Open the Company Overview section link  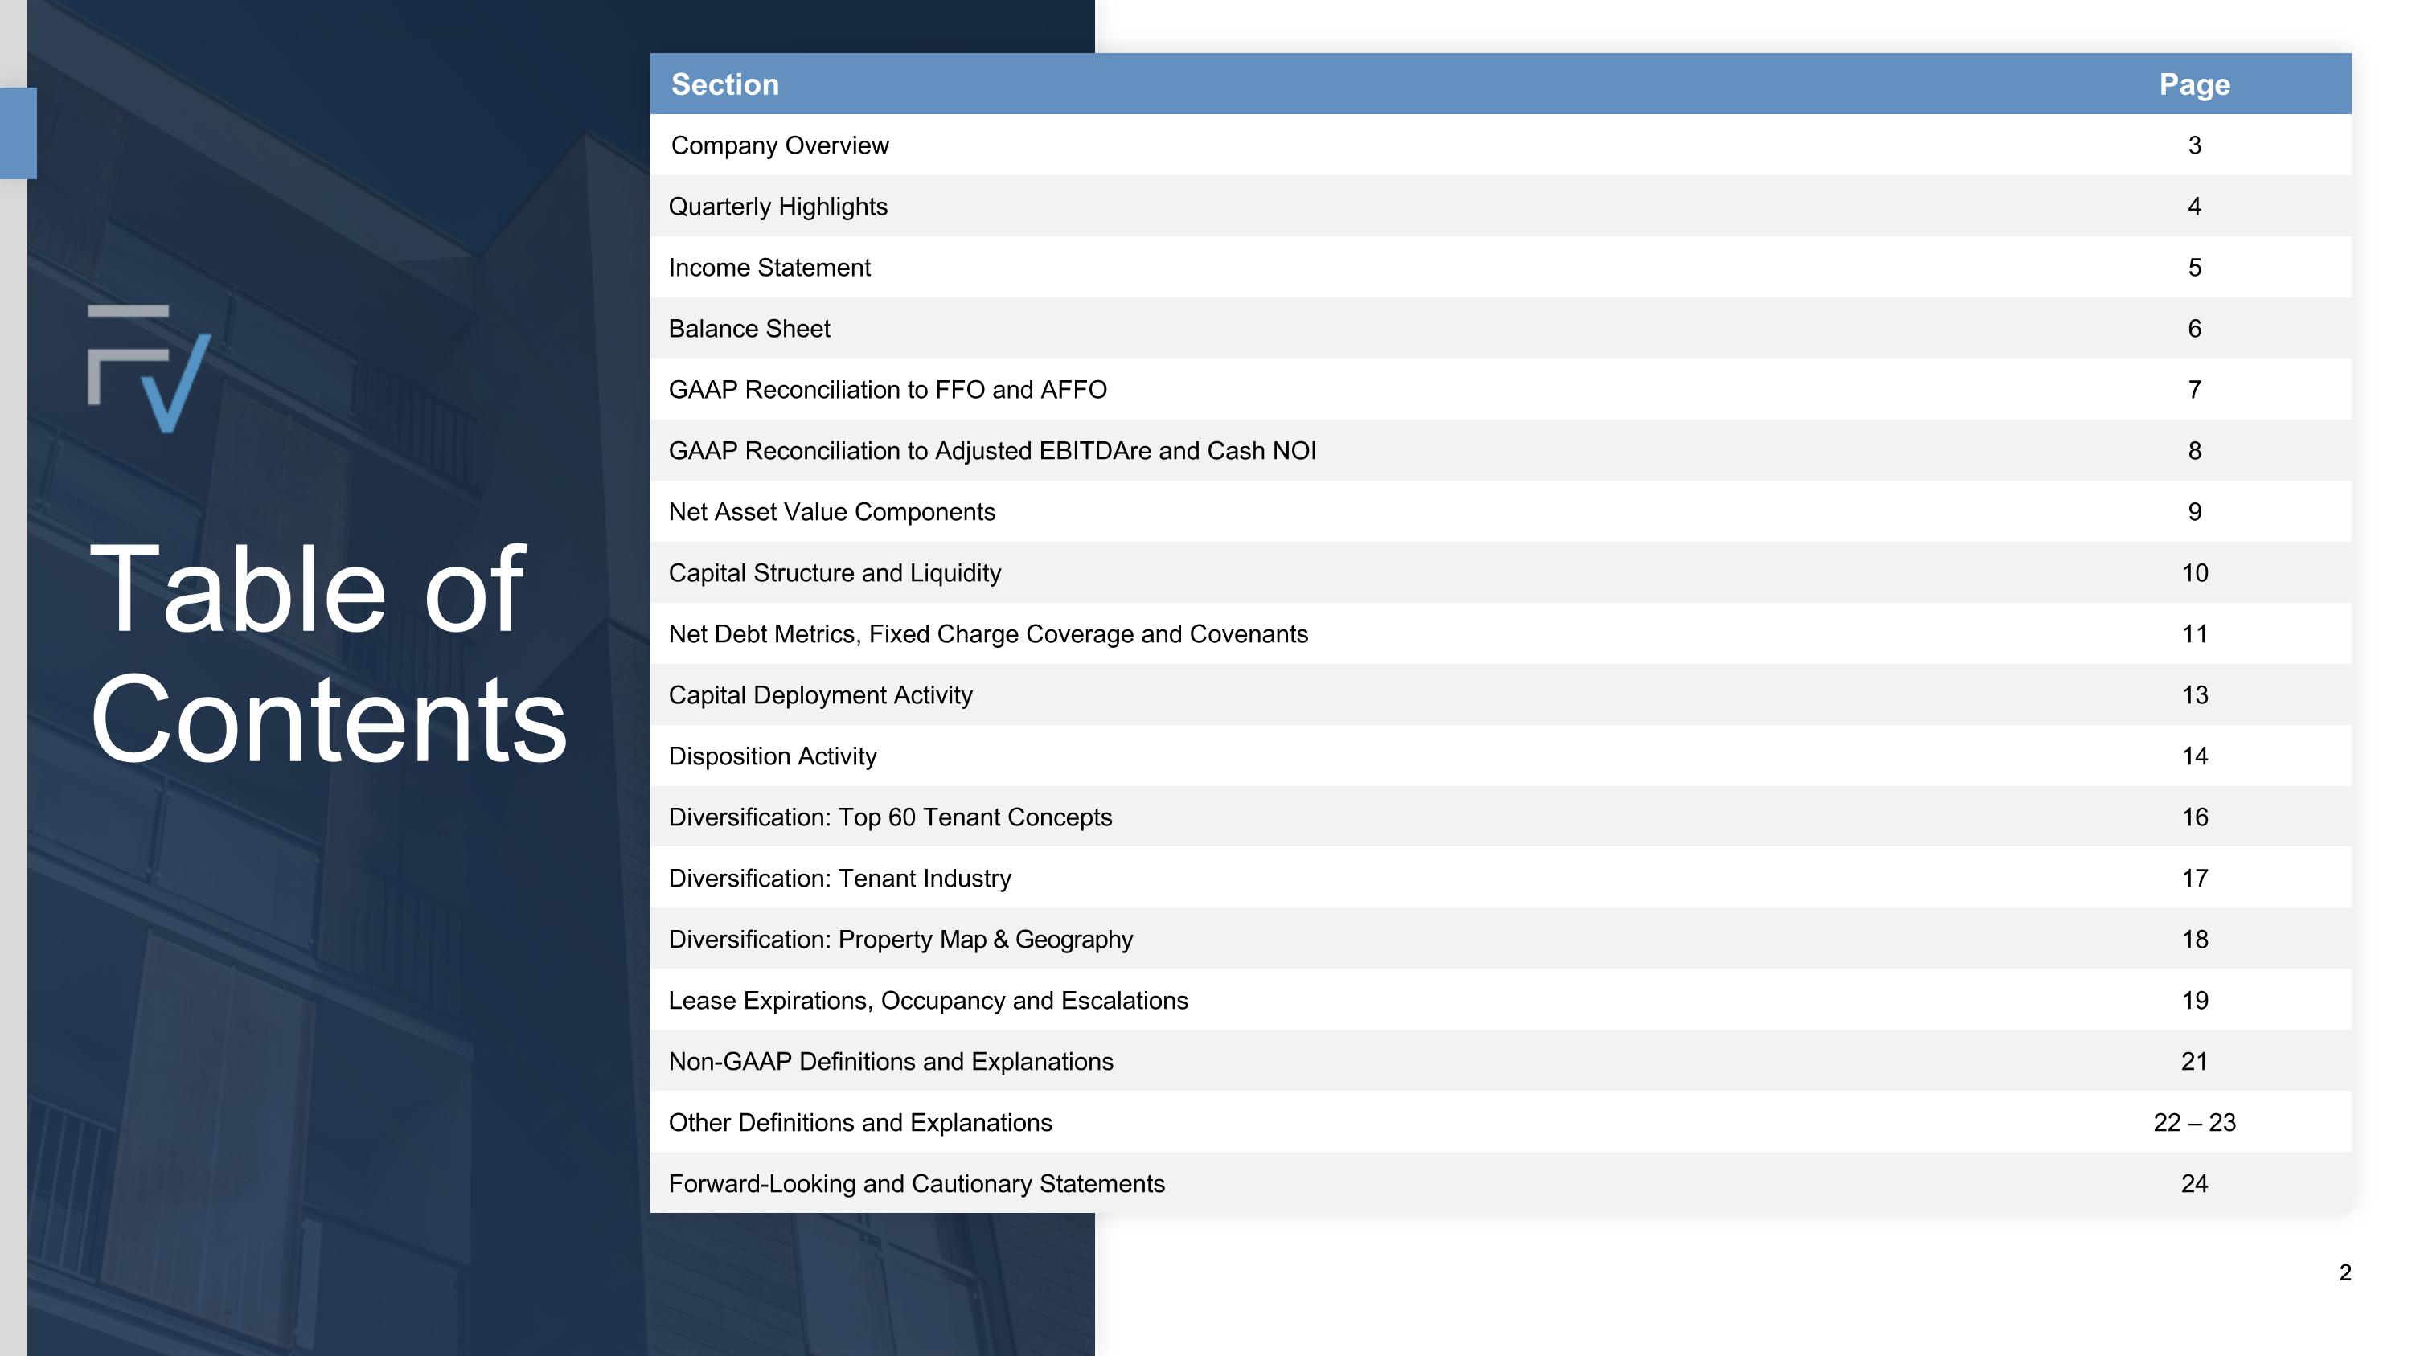click(x=780, y=146)
